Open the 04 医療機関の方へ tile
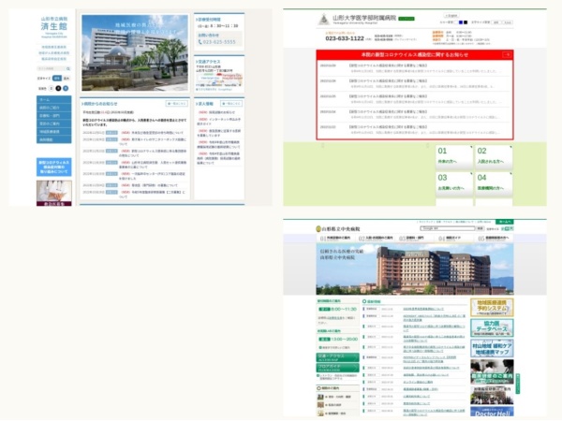 (x=494, y=182)
